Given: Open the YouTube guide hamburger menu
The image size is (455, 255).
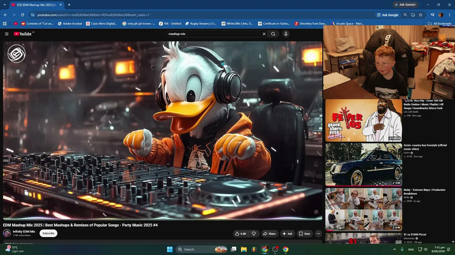Looking at the screenshot, I should click(x=7, y=34).
